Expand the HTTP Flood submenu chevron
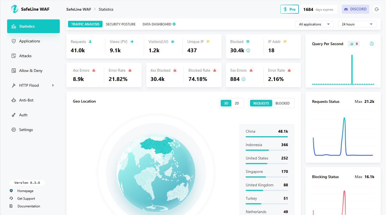Viewport: 386px width, 215px height. [53, 85]
